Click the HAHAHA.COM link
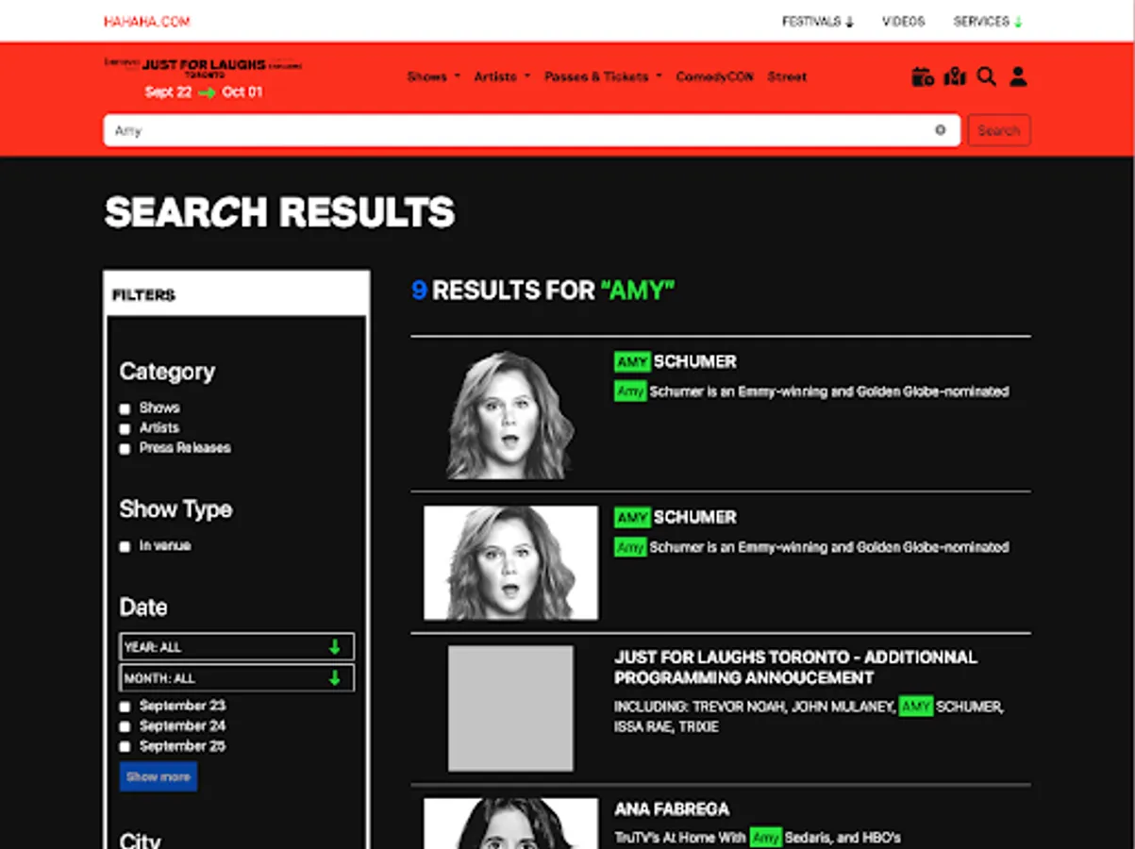 point(146,21)
